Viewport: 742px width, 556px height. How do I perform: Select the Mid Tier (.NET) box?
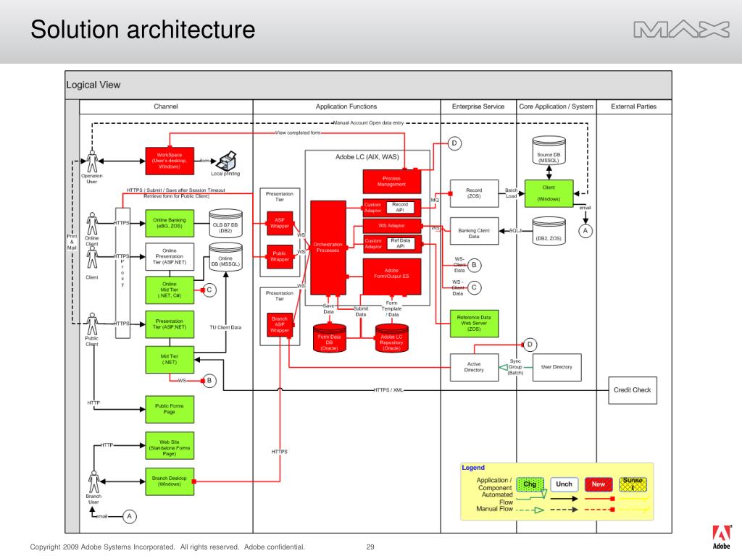tap(170, 360)
